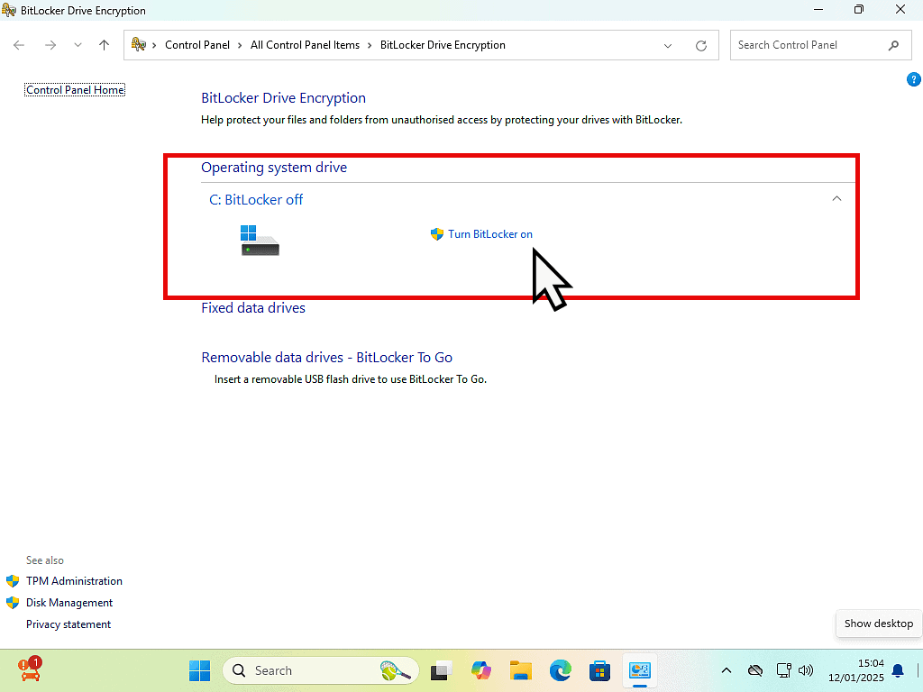Open the Control Panel Home link
Screen dimensions: 923x692
coord(75,90)
